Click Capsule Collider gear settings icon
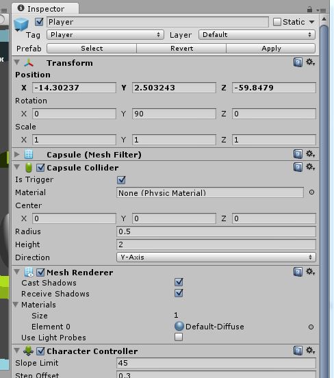The width and height of the screenshot is (334, 378). pyautogui.click(x=310, y=167)
